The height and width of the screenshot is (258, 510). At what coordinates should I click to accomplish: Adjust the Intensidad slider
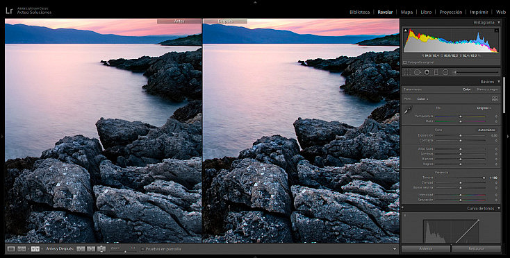pos(460,195)
